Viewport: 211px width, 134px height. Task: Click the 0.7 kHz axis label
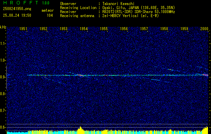pyautogui.click(x=3, y=111)
